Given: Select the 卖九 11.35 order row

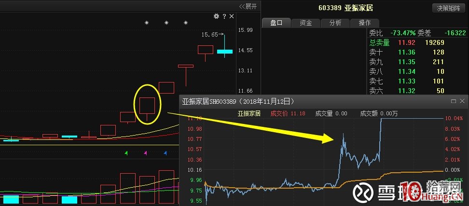Looking at the screenshot, I should 407,62.
